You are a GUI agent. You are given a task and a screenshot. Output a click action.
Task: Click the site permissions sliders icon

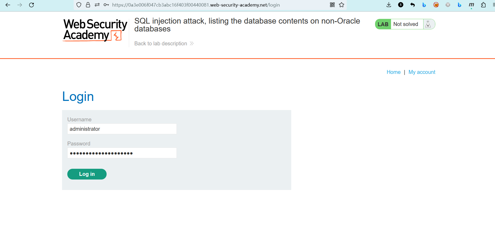click(x=97, y=5)
